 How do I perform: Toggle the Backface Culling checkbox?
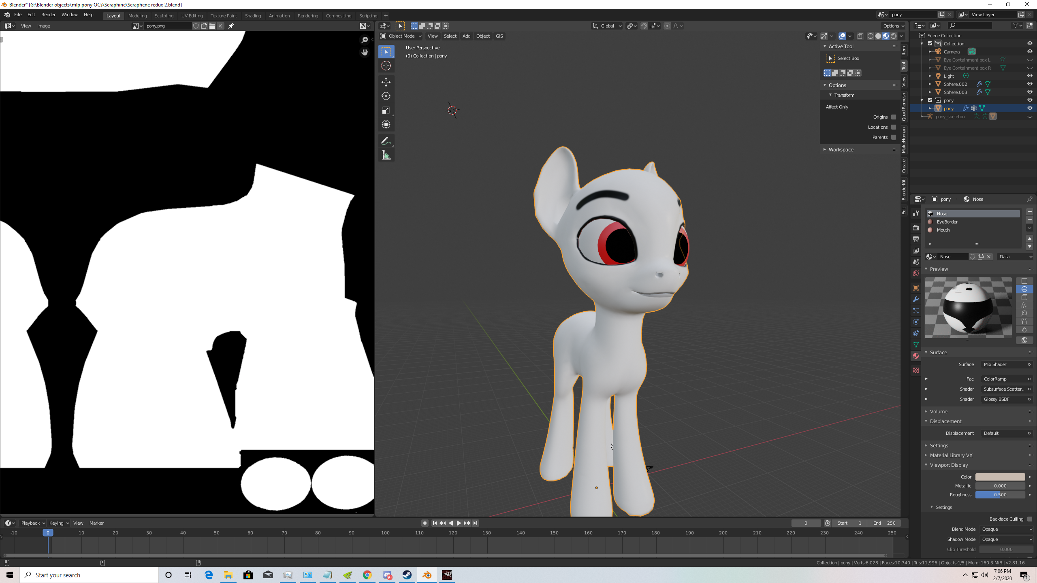click(x=1029, y=519)
